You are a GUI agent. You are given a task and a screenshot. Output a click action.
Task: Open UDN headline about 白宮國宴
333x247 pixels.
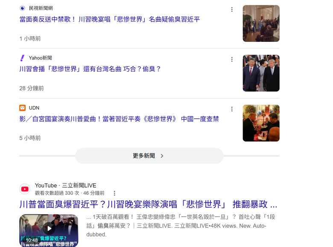[x=119, y=119]
